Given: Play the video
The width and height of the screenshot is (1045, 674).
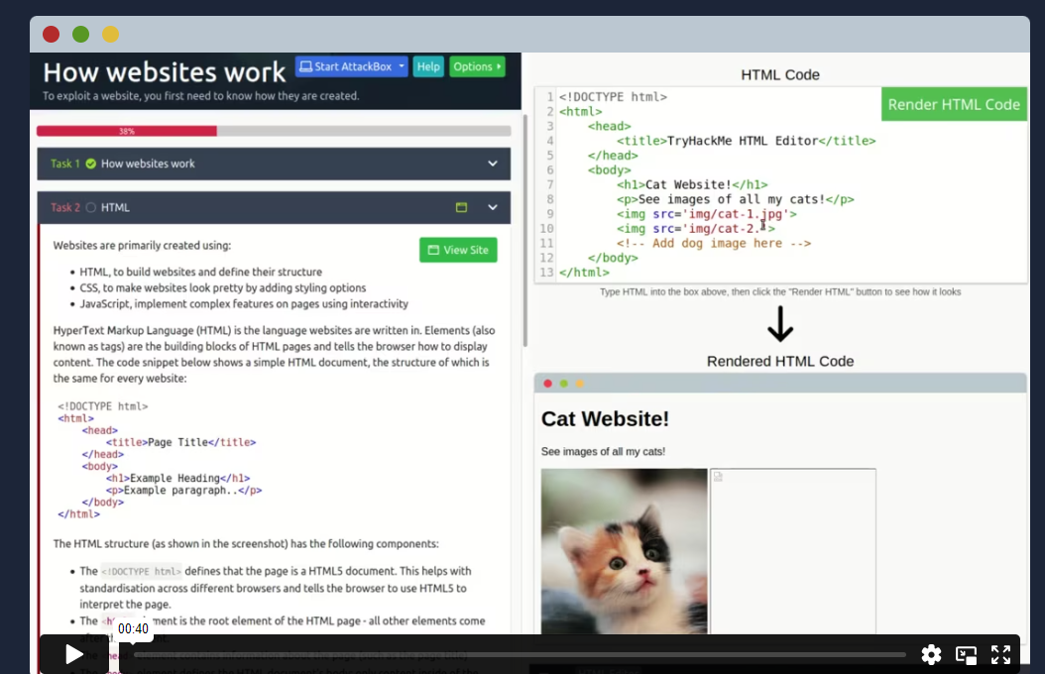Looking at the screenshot, I should pos(74,655).
